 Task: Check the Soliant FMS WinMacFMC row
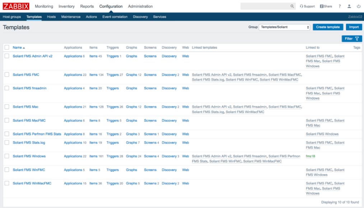pos(7,183)
